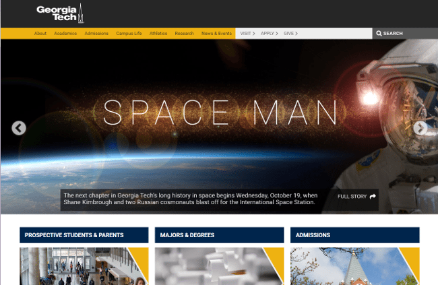Click the Shane Kimbrough story caption text
The image size is (438, 285).
(190, 199)
